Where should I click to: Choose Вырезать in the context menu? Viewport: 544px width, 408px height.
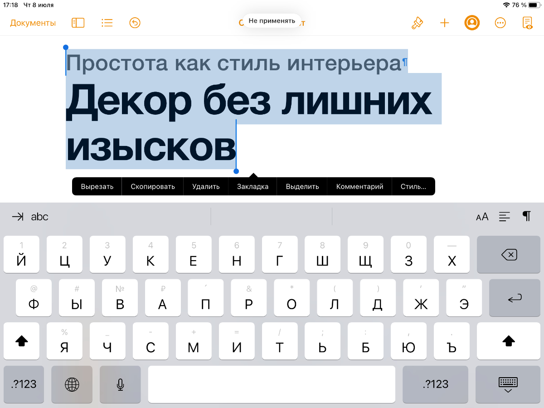(97, 186)
